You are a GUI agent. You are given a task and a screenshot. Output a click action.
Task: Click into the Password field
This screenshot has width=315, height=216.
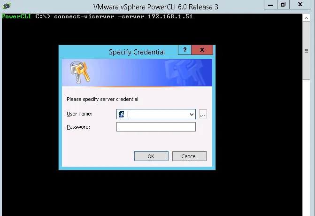(x=156, y=127)
